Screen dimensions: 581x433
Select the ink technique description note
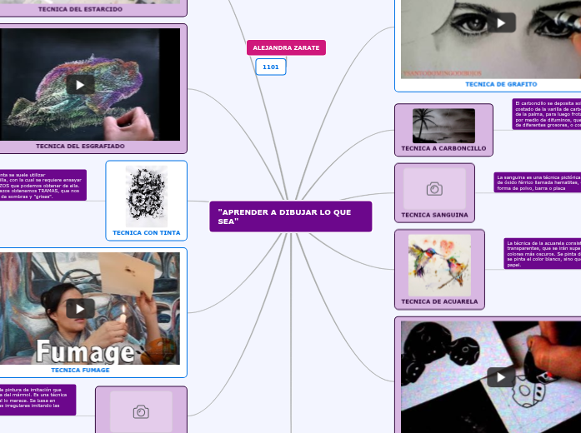42,185
